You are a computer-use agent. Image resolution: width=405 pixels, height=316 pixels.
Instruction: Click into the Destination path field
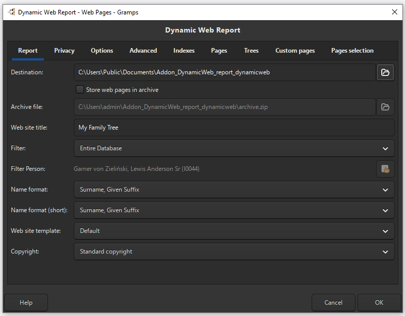[225, 72]
